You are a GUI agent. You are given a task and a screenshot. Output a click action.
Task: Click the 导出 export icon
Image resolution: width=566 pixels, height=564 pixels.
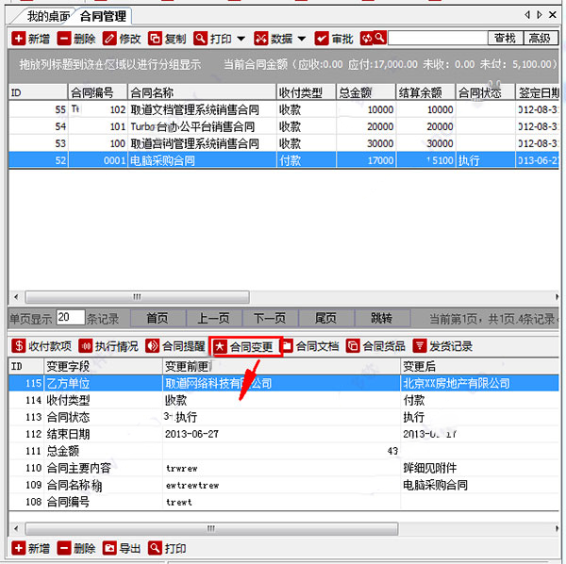pyautogui.click(x=109, y=548)
